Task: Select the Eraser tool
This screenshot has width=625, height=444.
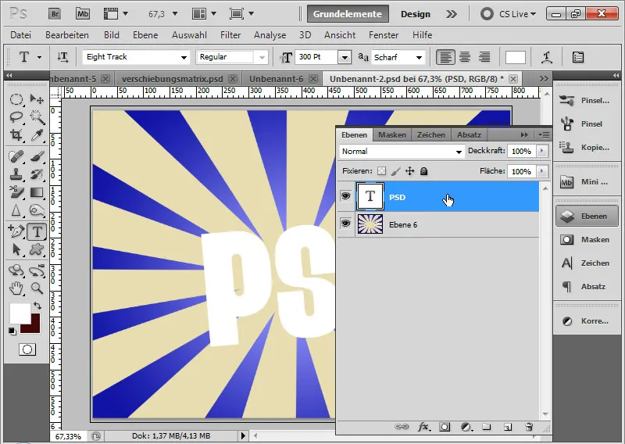Action: point(16,192)
